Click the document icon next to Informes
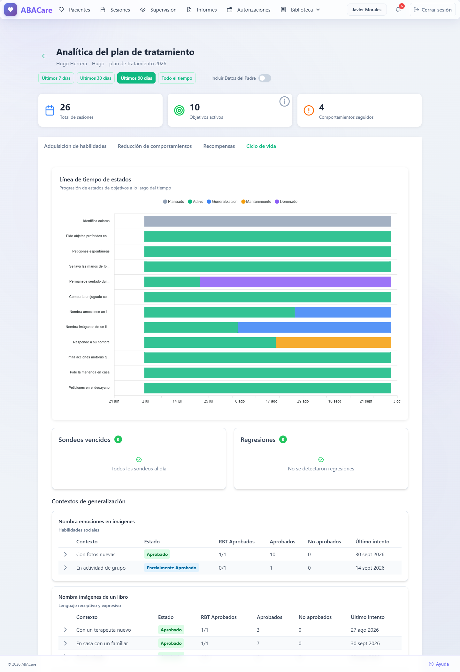The image size is (460, 672). click(189, 10)
